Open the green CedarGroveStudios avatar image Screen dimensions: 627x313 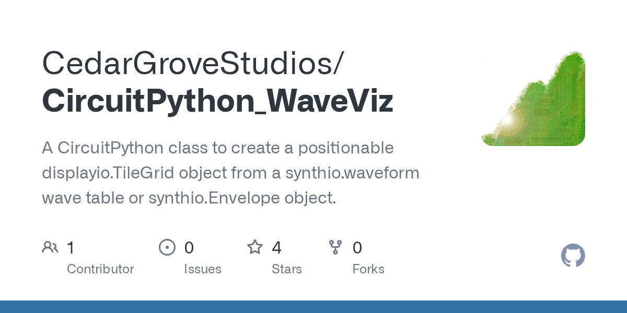pos(533,98)
